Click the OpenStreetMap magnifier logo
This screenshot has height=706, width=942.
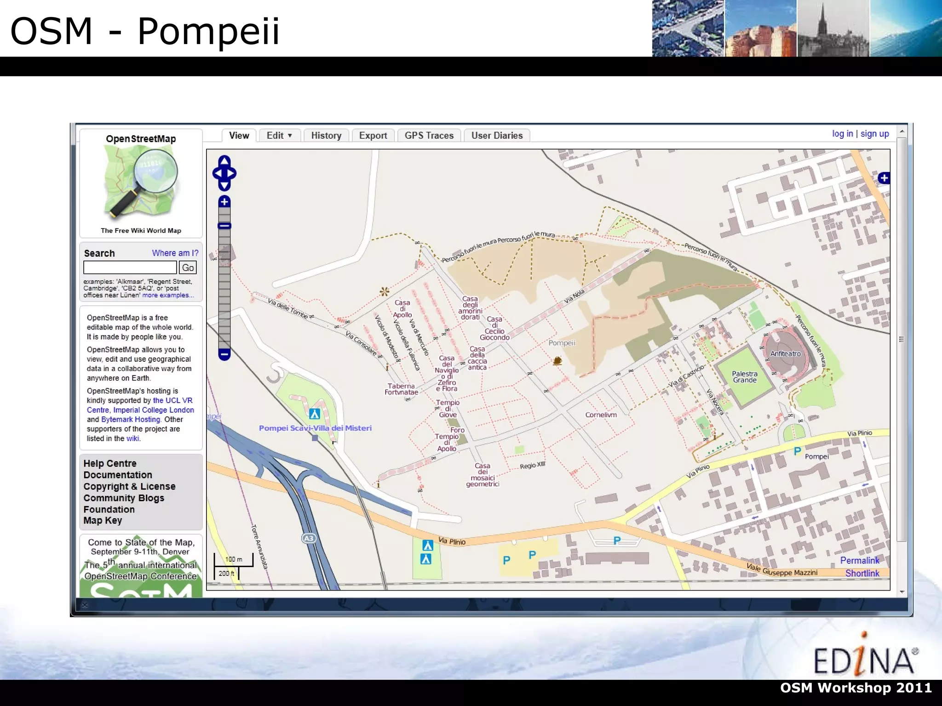pyautogui.click(x=141, y=184)
